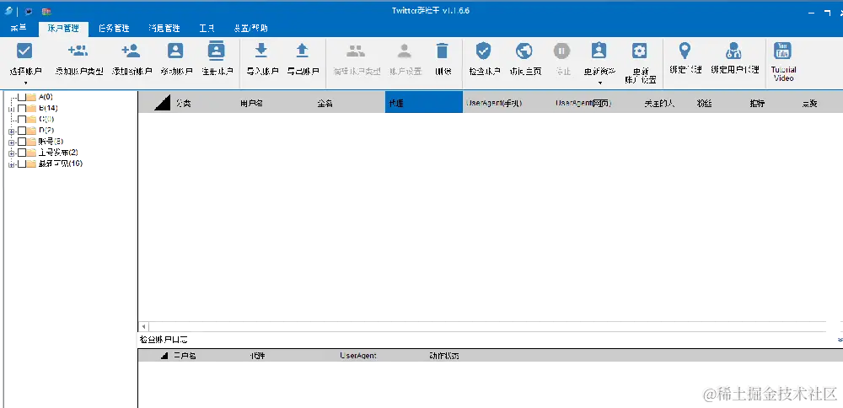Click the Following (关注的人) column header
Screen dimensions: 843x408
coord(659,103)
